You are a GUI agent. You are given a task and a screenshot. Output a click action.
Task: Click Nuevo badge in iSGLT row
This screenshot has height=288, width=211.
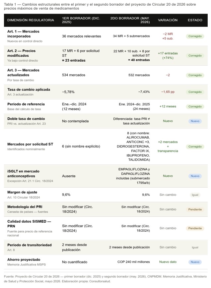coord(195,176)
